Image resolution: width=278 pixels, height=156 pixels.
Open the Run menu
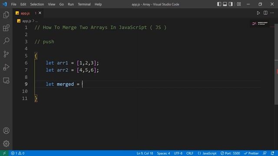[x=71, y=4]
